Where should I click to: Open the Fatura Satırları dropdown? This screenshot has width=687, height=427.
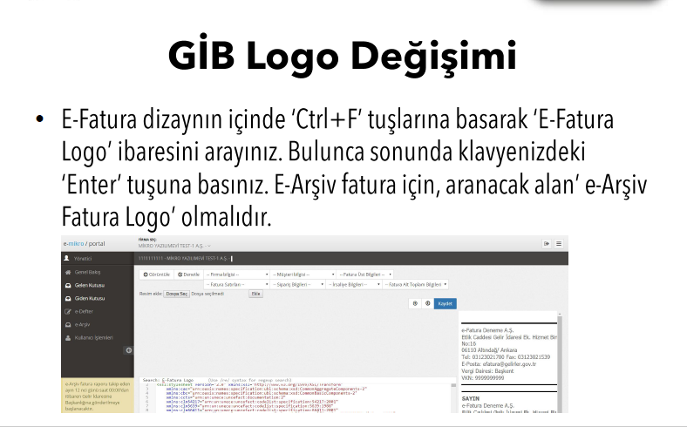pyautogui.click(x=235, y=283)
